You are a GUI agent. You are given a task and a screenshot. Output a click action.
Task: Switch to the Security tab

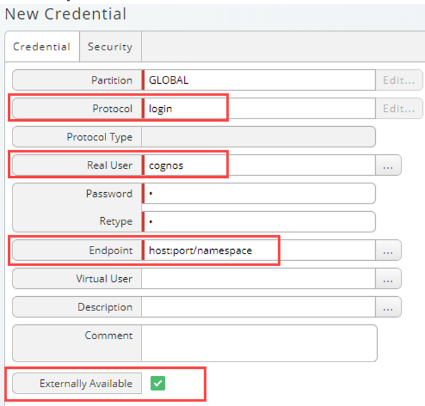(110, 46)
